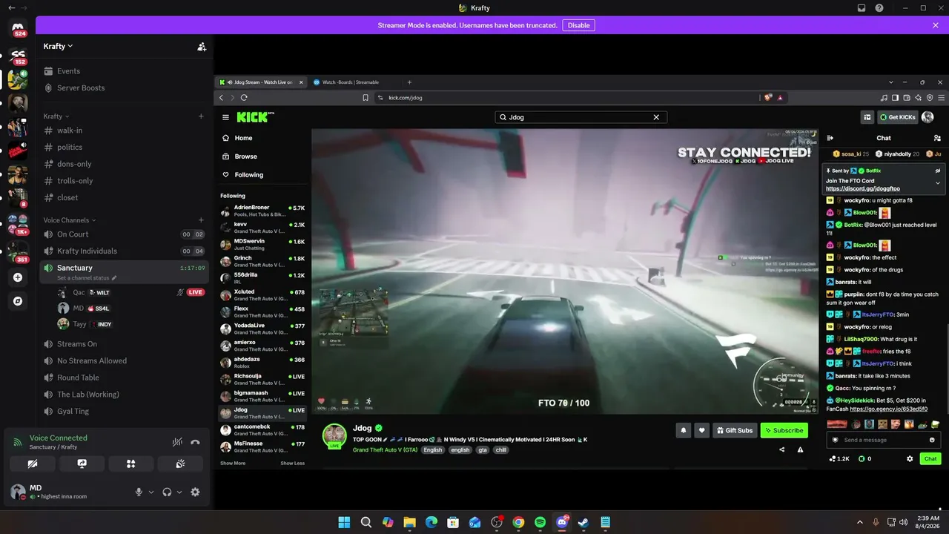Open the Krafty server name dropdown
The width and height of the screenshot is (949, 534).
coord(58,46)
